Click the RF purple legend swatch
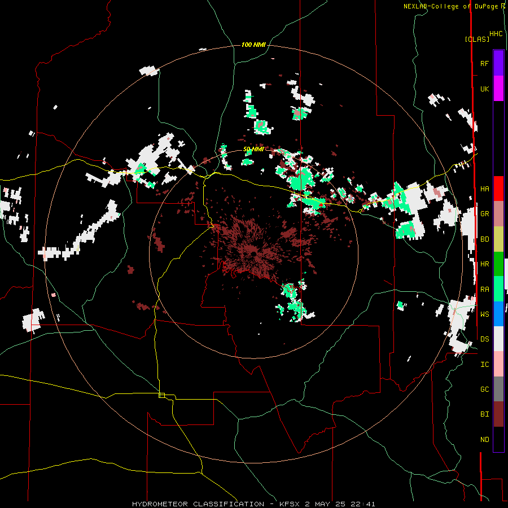This screenshot has width=508, height=508. click(x=498, y=63)
